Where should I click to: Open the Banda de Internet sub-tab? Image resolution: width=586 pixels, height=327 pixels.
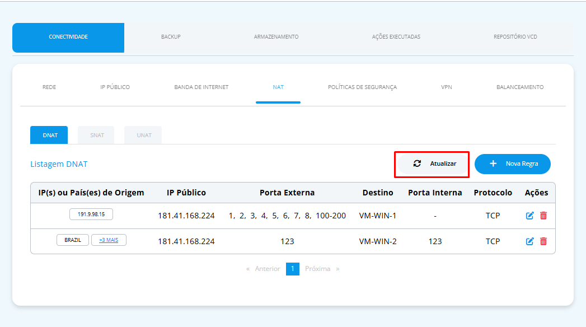(x=201, y=87)
